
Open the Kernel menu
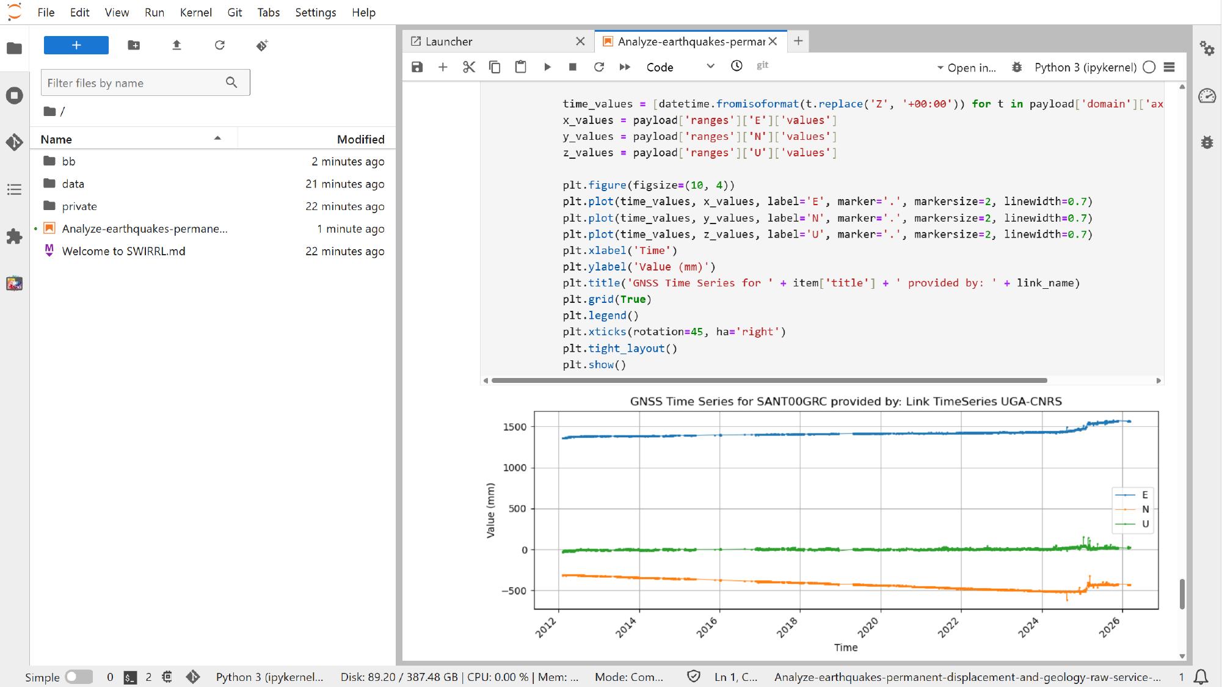[x=196, y=12]
